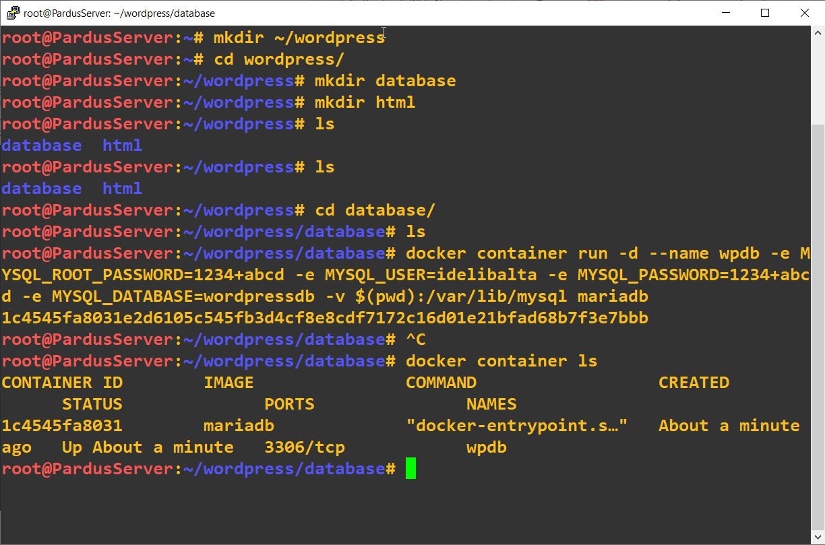Click the COMMAND column header
The width and height of the screenshot is (825, 545).
coord(441,383)
